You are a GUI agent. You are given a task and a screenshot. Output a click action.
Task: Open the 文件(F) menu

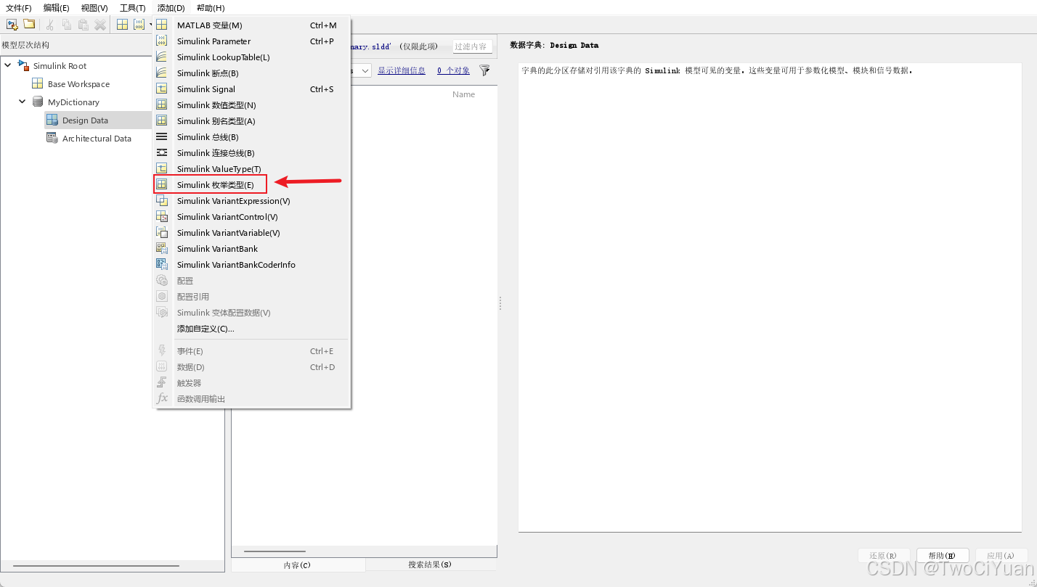coord(19,7)
